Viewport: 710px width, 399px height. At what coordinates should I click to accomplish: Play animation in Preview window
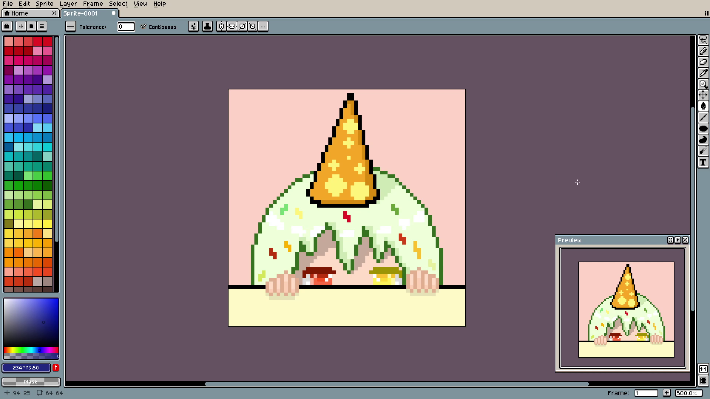pyautogui.click(x=677, y=240)
